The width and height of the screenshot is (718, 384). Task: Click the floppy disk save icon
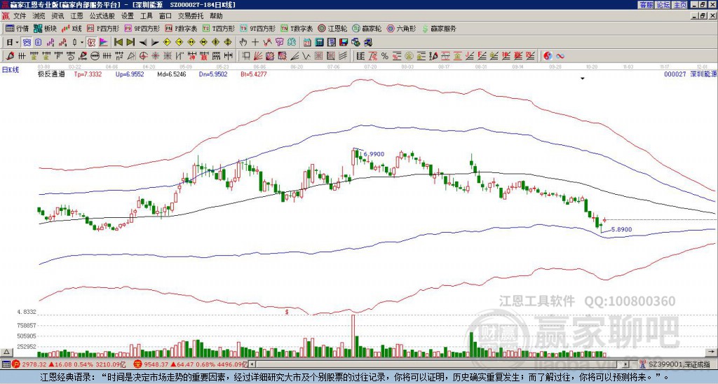click(x=344, y=42)
